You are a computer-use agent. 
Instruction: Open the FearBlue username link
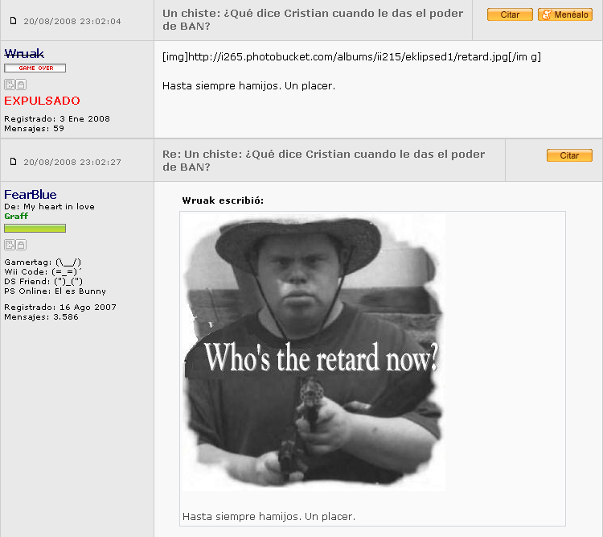[x=31, y=195]
